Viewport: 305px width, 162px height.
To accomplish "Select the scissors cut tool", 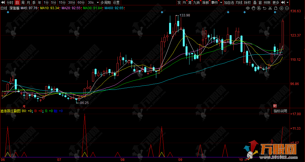I will click(270, 8).
